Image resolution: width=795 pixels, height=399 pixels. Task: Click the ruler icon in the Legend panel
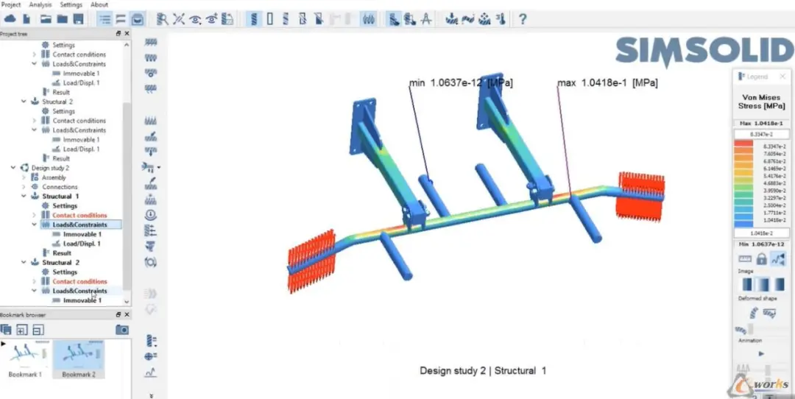(x=745, y=258)
